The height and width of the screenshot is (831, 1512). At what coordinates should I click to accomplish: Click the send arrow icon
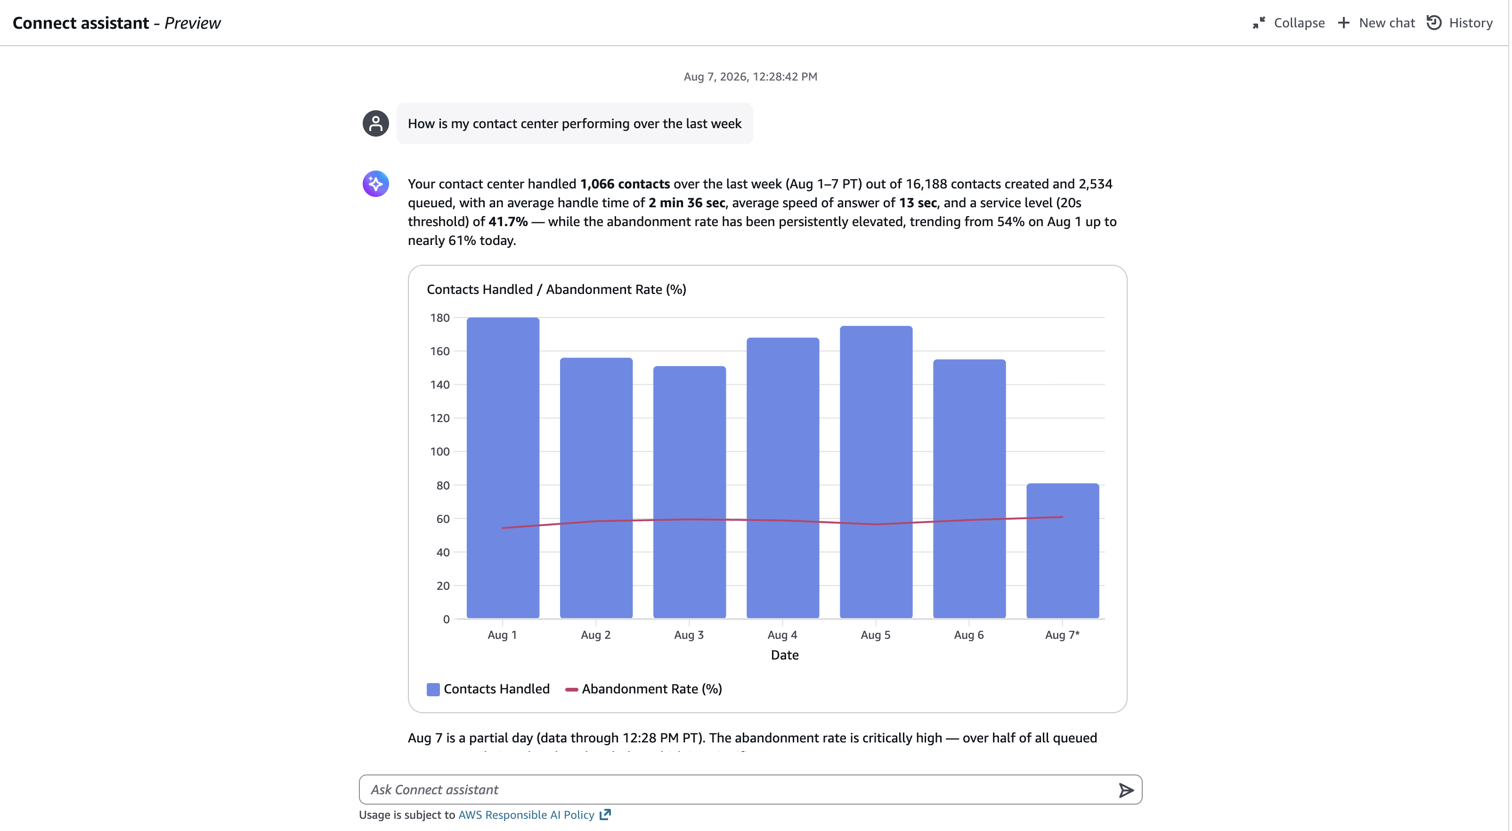(1126, 790)
